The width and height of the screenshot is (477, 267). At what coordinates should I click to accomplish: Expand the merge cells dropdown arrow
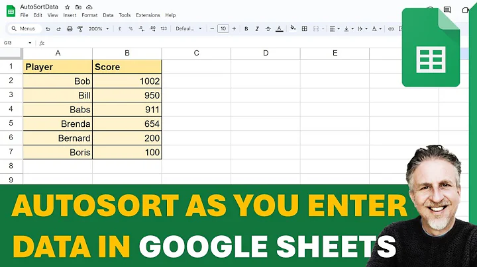[x=323, y=29]
